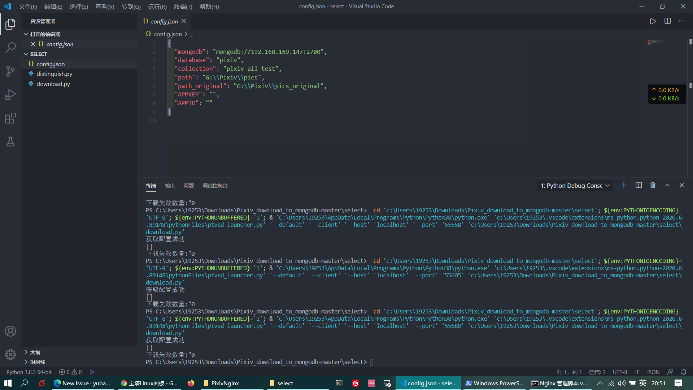693x390 pixels.
Task: Open the Testing flask view
Action: [10, 142]
